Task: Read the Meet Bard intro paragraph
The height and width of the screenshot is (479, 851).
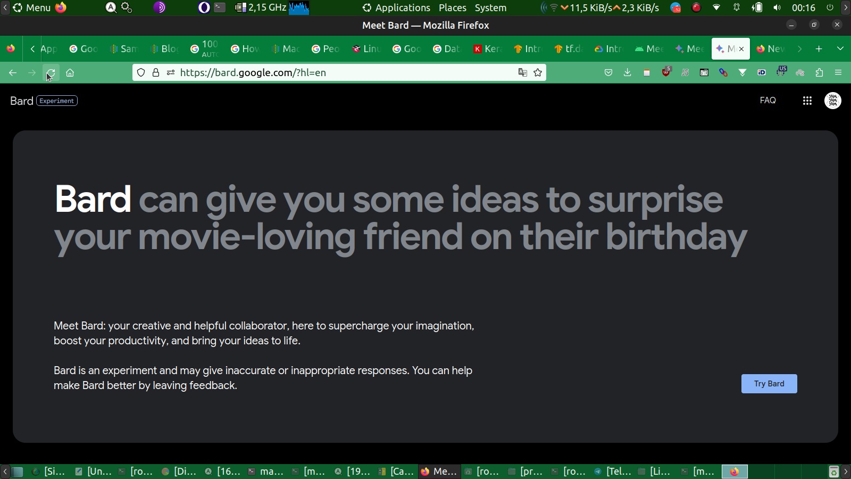Action: coord(264,333)
